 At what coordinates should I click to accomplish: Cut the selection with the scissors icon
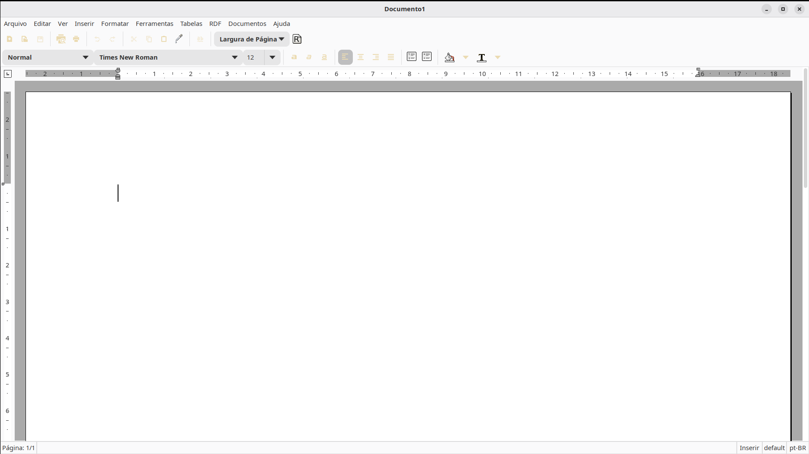click(x=134, y=39)
